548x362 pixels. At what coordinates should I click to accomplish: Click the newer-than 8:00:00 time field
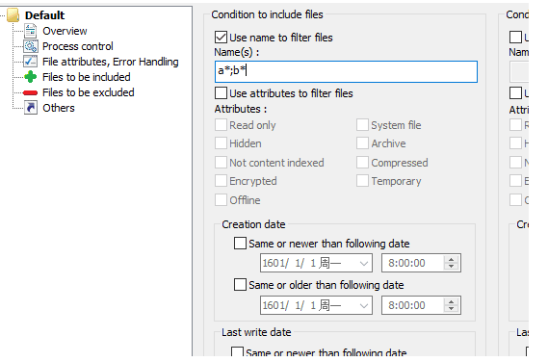(x=413, y=263)
